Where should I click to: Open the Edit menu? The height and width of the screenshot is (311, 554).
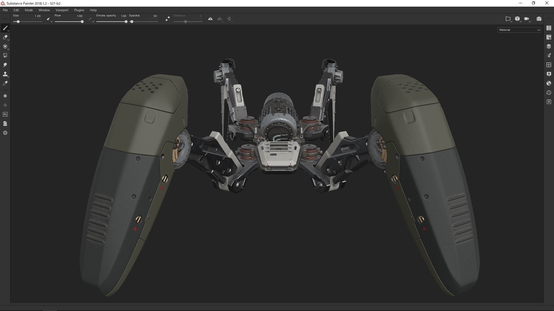tap(16, 10)
